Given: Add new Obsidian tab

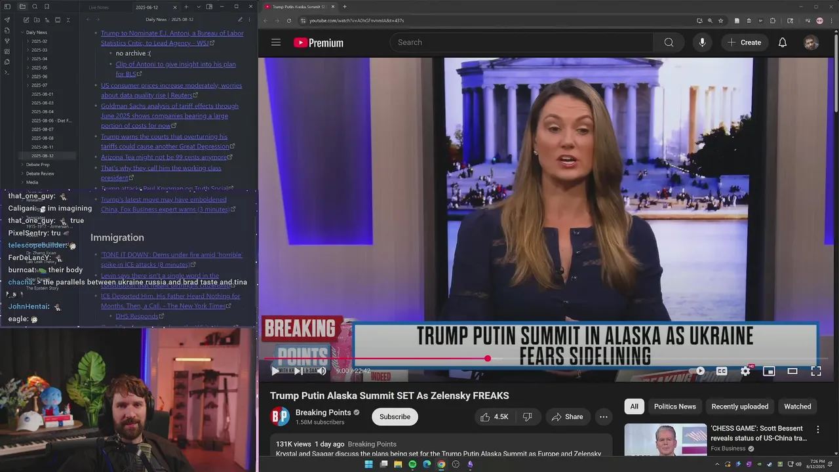Looking at the screenshot, I should pyautogui.click(x=186, y=7).
